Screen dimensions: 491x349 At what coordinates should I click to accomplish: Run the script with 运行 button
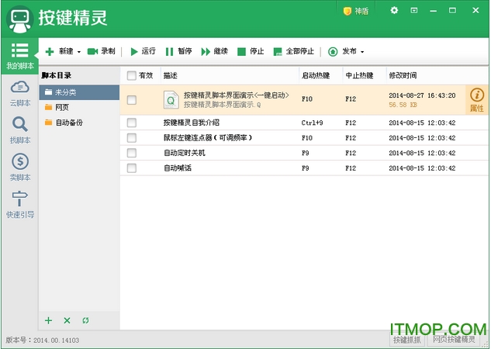[142, 51]
